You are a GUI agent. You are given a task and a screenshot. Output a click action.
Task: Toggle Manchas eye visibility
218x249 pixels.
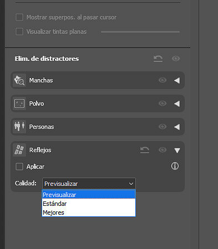coord(163,80)
